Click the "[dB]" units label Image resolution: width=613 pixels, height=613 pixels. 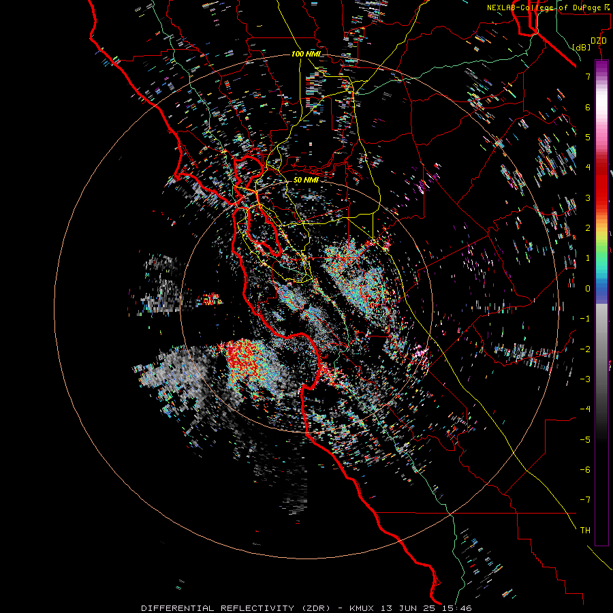[581, 47]
